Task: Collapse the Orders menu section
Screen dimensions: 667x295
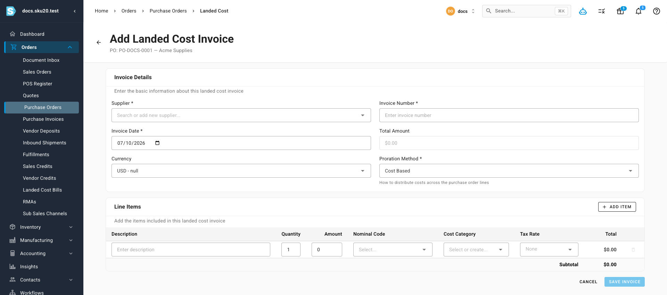Action: pos(70,47)
